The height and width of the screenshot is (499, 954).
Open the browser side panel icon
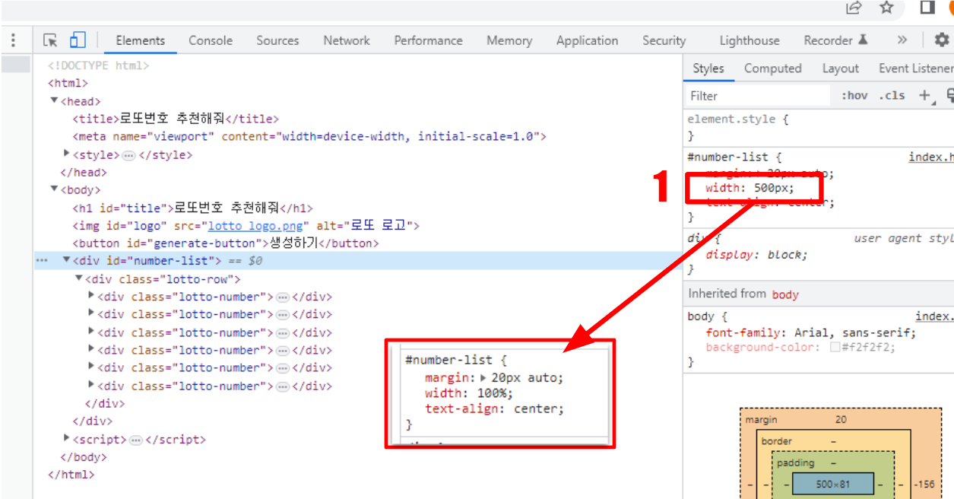click(x=927, y=8)
